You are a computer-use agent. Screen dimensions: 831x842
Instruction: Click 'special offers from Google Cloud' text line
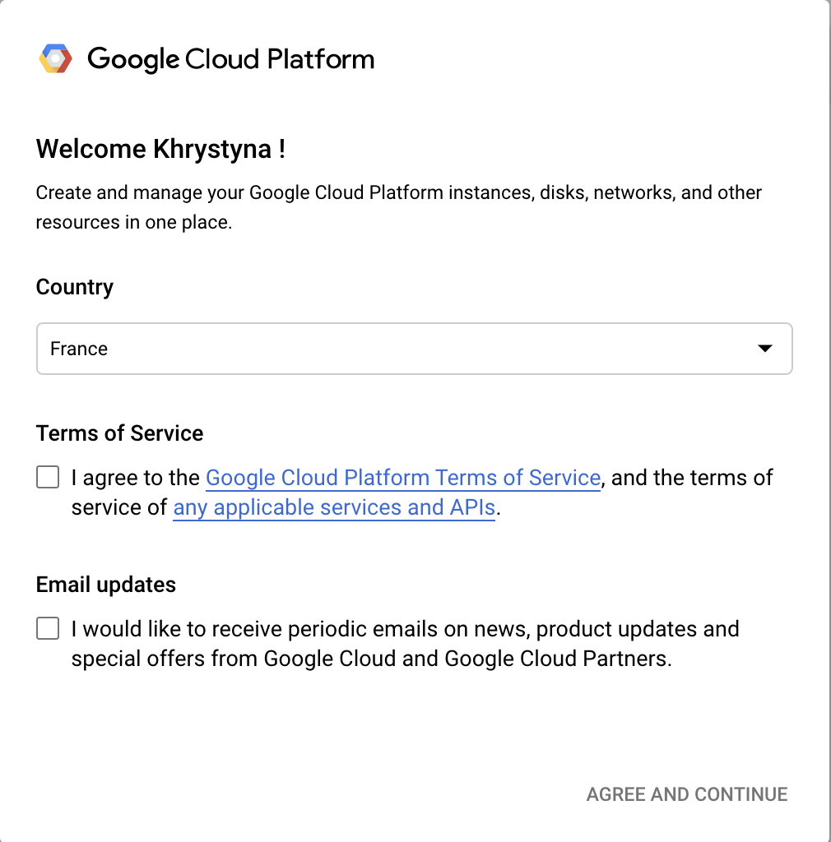click(371, 659)
